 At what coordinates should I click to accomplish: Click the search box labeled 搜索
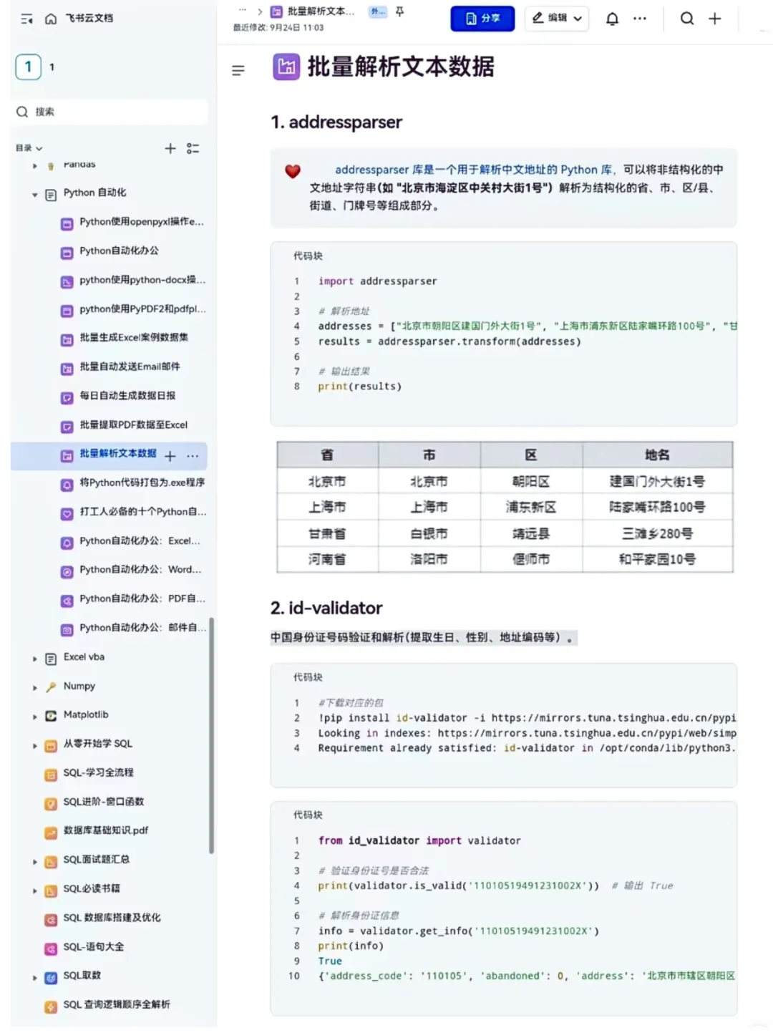111,112
